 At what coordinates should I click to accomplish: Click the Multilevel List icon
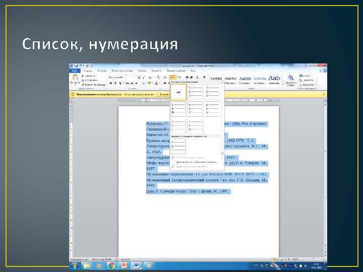tap(180, 78)
